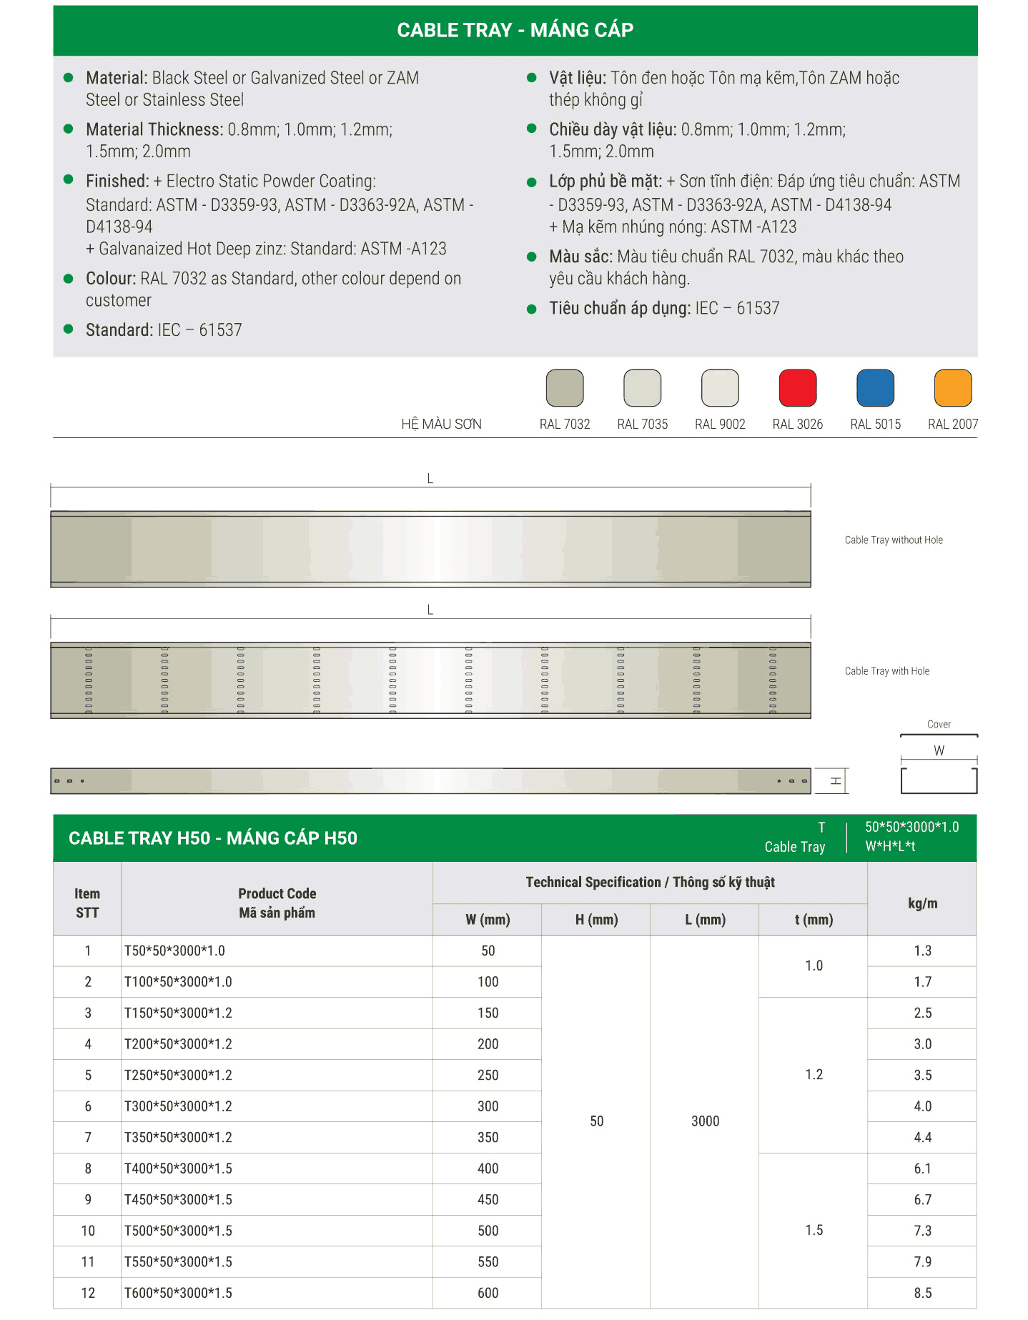Viewport: 1028px width, 1320px height.
Task: Click the 'Colour:' RAL 7032 bullet
Action: coord(273,289)
